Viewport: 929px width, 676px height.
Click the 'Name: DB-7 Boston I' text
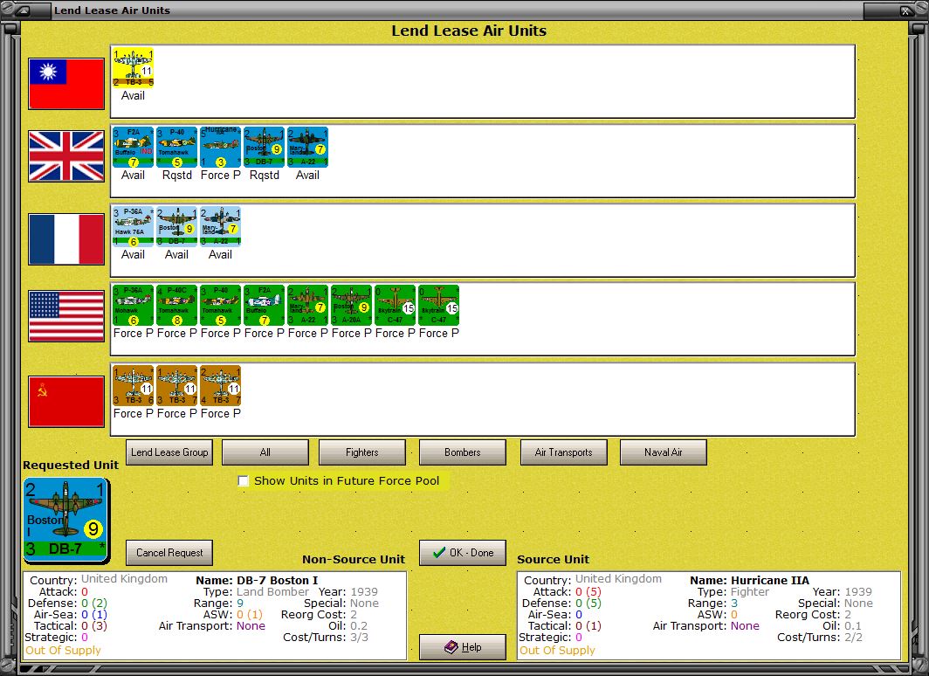point(257,581)
